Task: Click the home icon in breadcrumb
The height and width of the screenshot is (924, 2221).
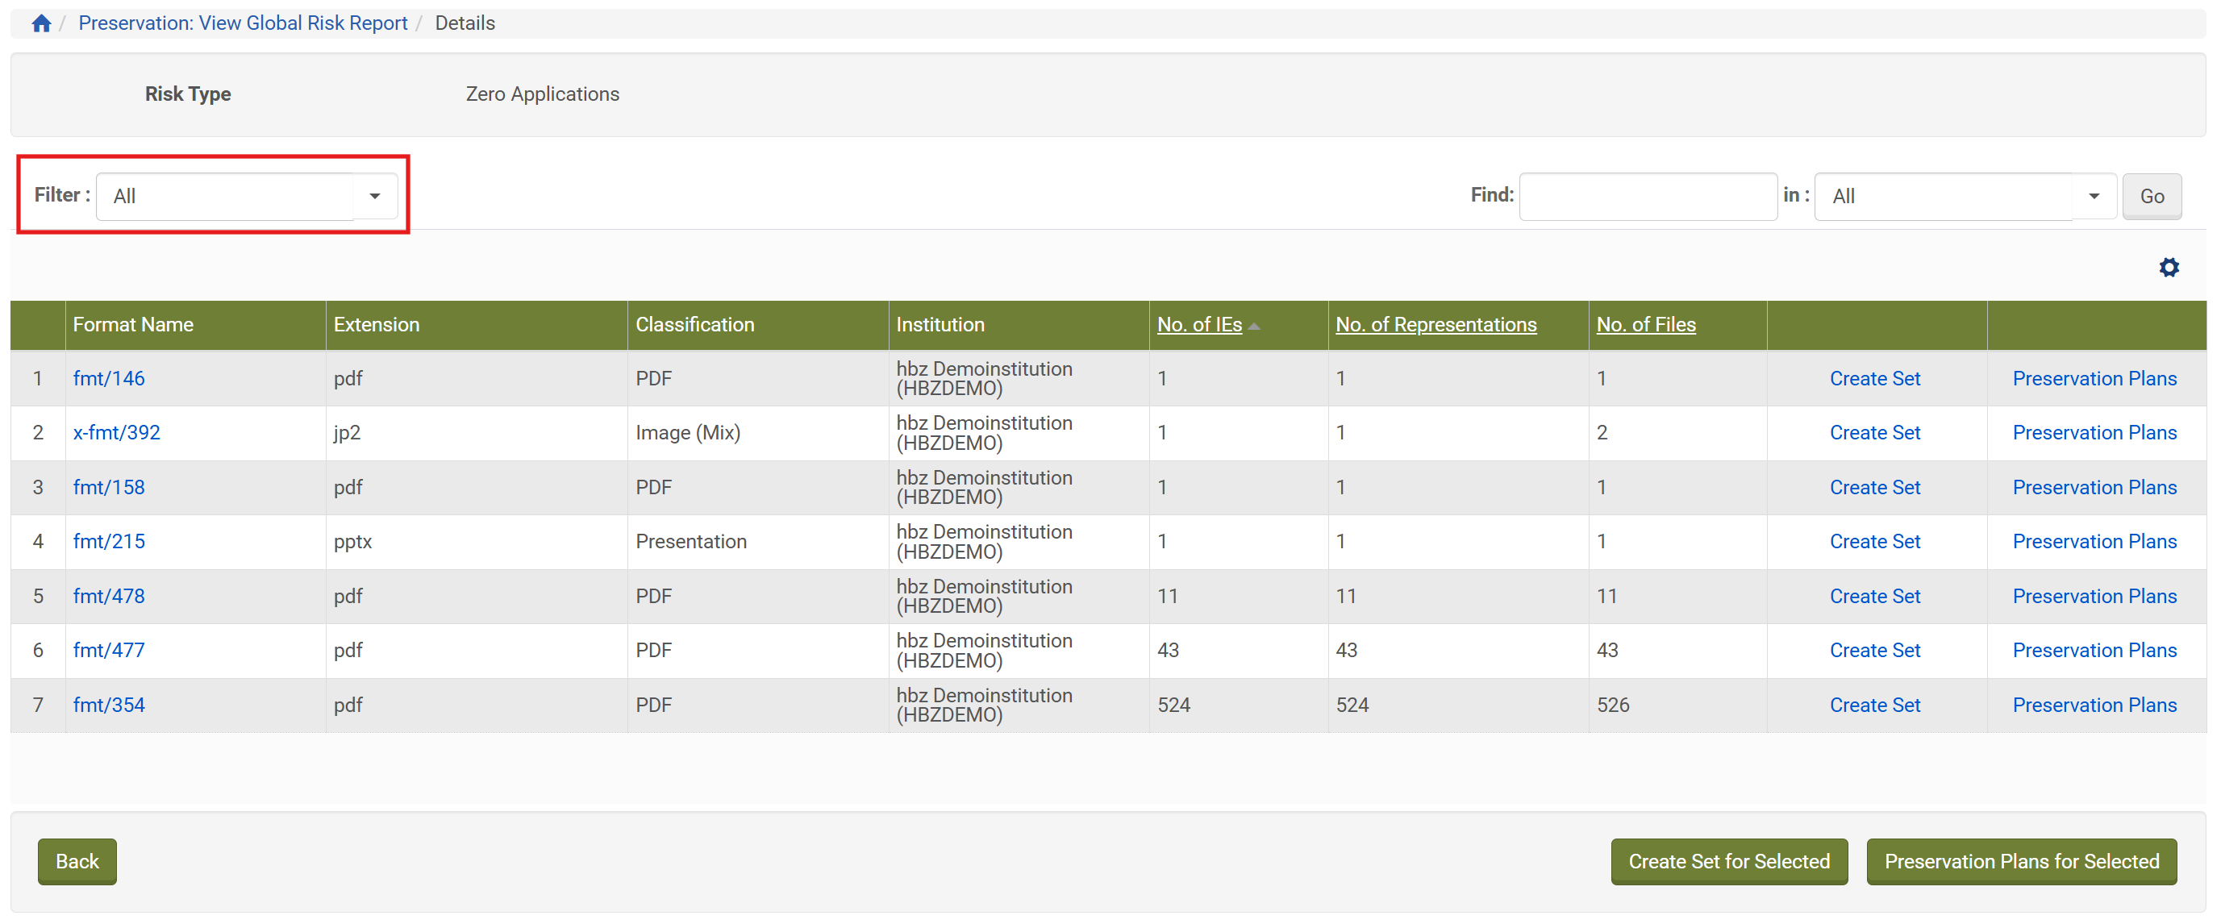Action: coord(40,23)
